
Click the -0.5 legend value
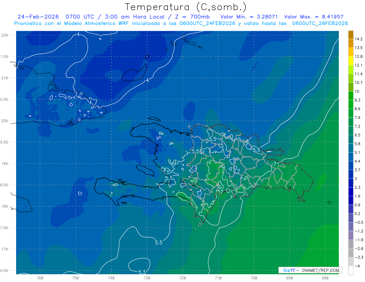point(358,222)
